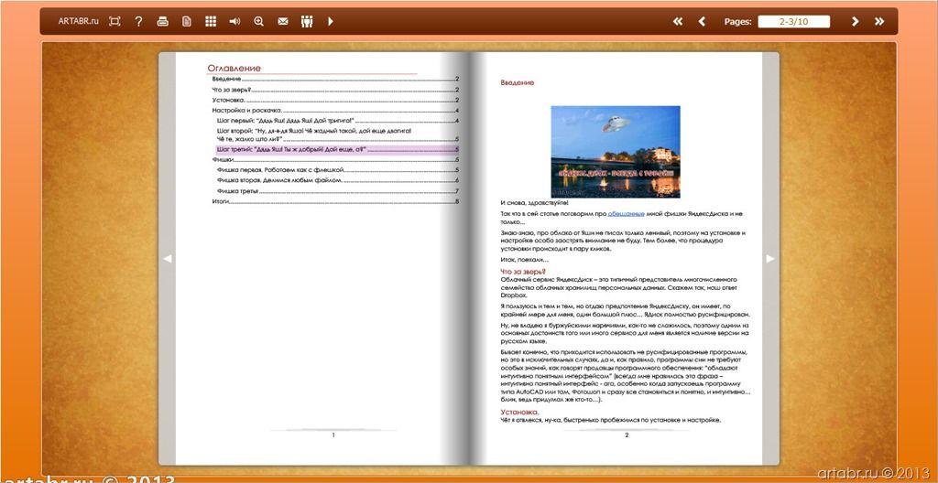
Task: Click the highlighted 'Шаг третий' contents entry
Action: pos(291,149)
